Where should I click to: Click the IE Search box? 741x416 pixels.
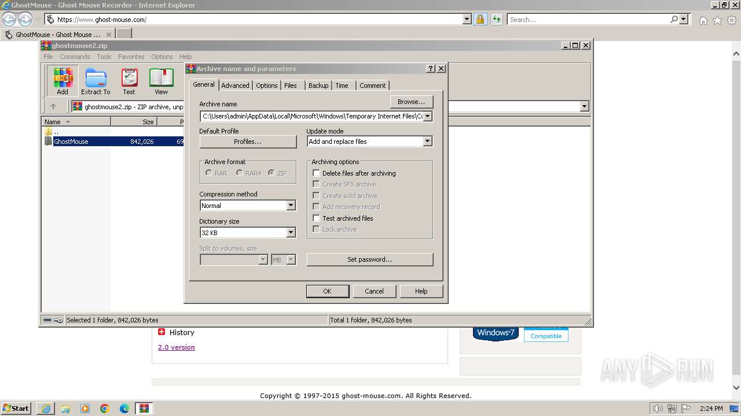pos(588,19)
